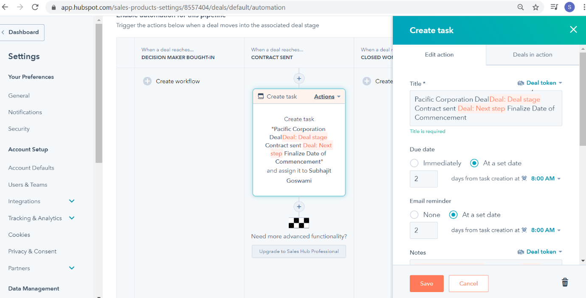Go back to Dashboard
This screenshot has width=586, height=298.
tap(21, 32)
